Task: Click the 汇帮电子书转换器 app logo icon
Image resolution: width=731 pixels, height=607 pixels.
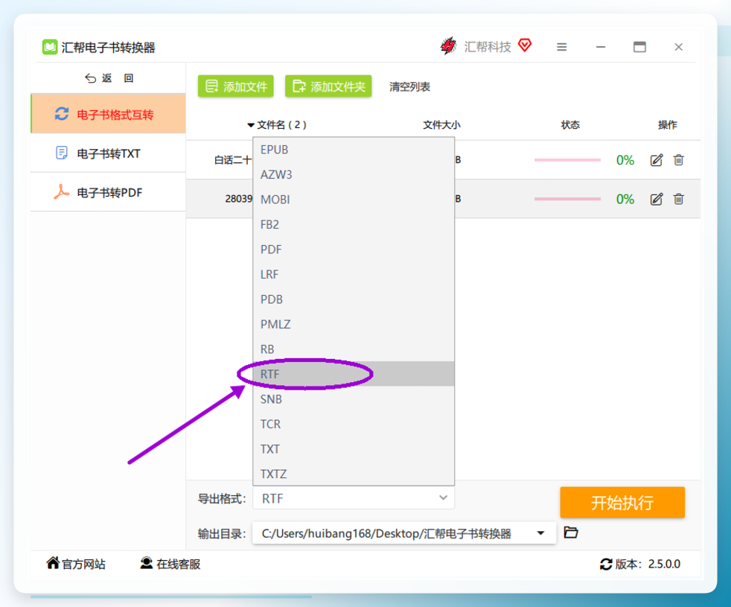Action: pos(49,47)
